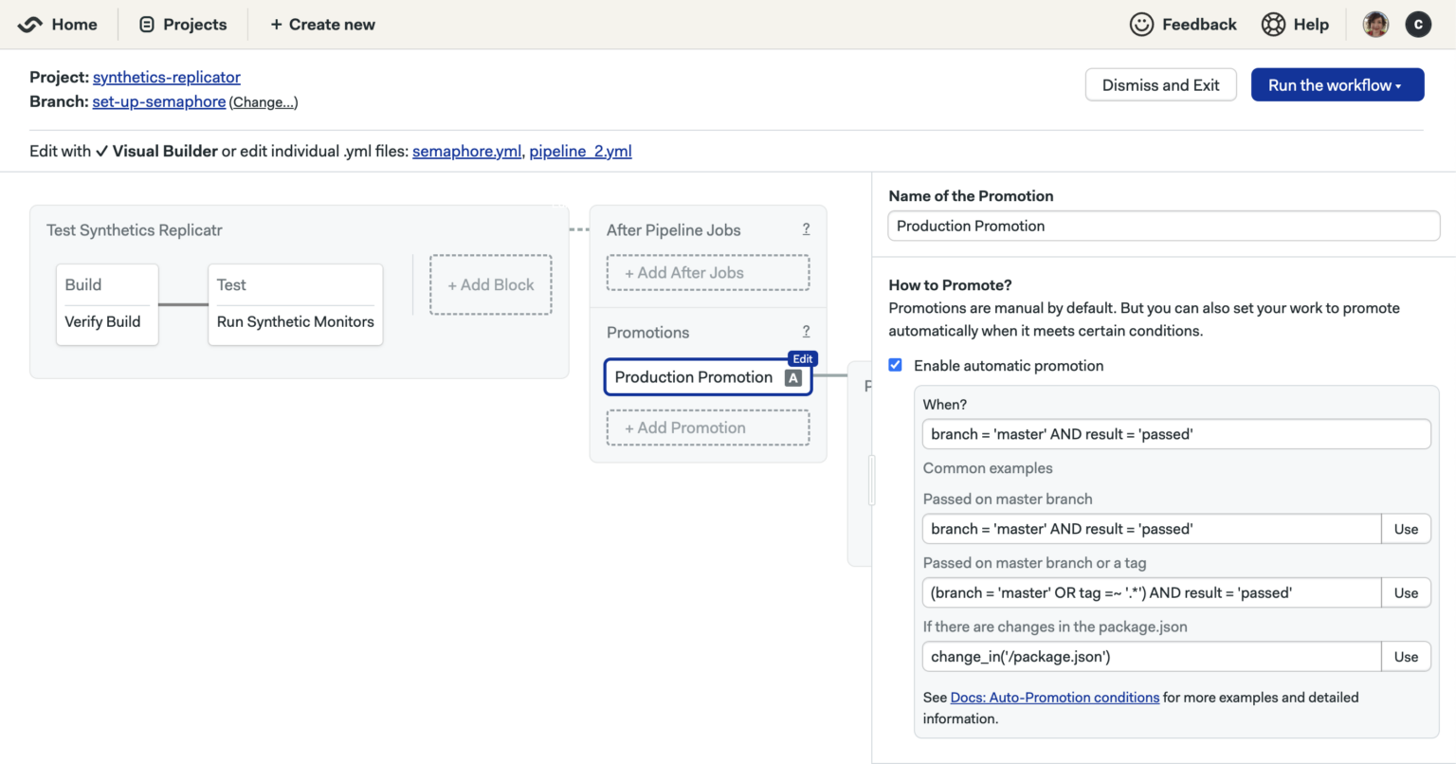This screenshot has width=1456, height=764.
Task: Toggle the Visual Builder checkmark
Action: tap(101, 151)
